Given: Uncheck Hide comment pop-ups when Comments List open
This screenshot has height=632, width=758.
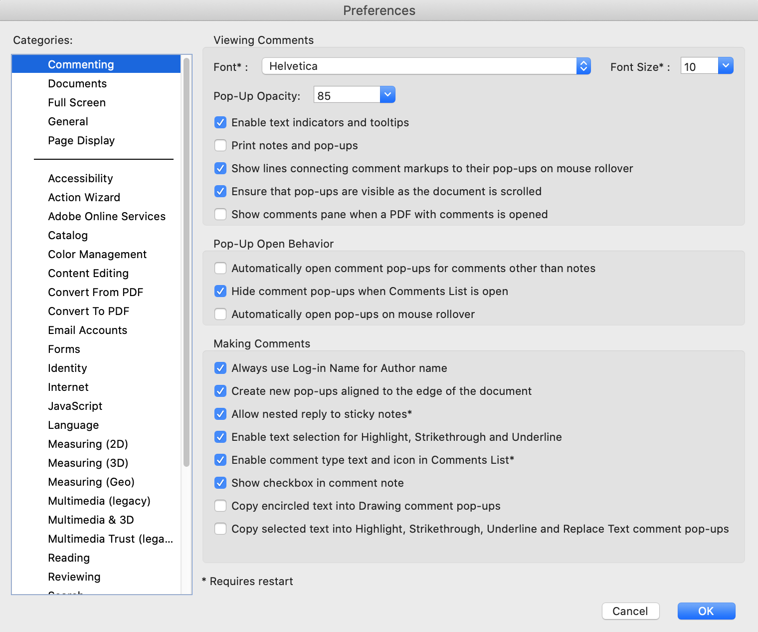Looking at the screenshot, I should 220,292.
